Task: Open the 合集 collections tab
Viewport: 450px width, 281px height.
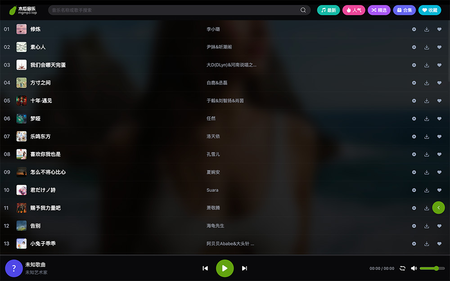Action: point(404,10)
